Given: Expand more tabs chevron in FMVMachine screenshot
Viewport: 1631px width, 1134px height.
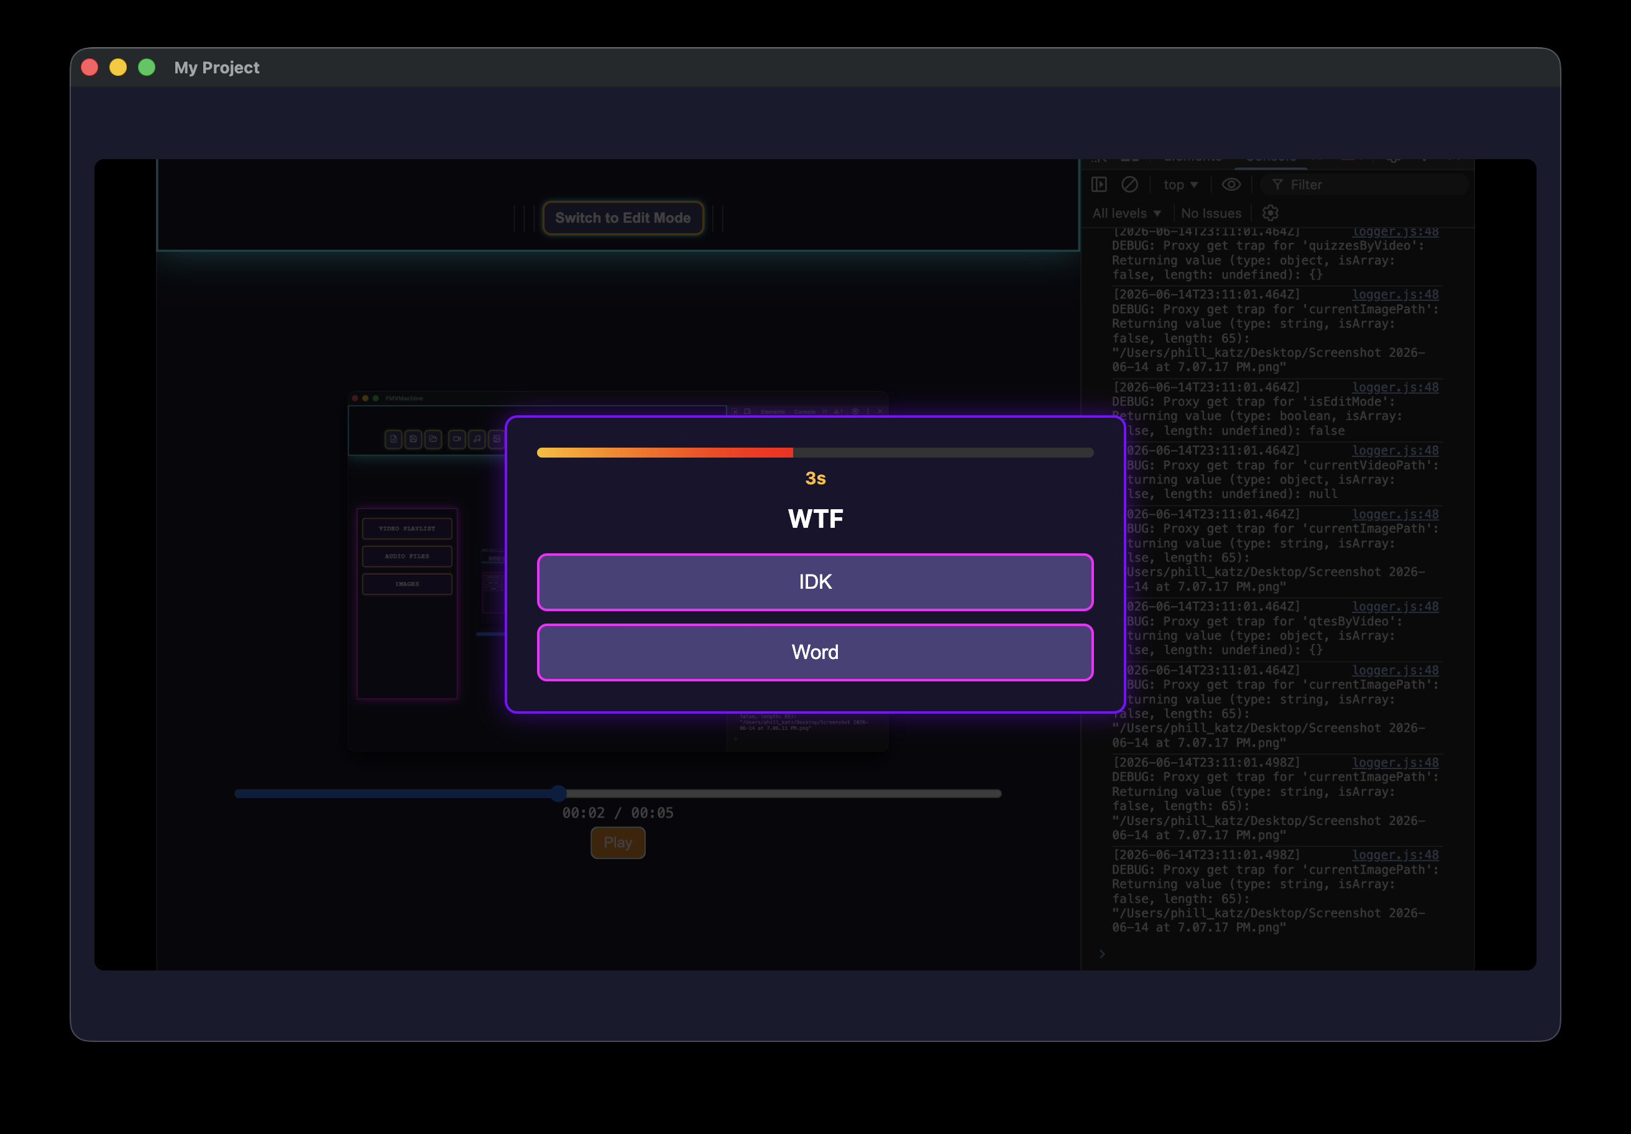Looking at the screenshot, I should (825, 412).
